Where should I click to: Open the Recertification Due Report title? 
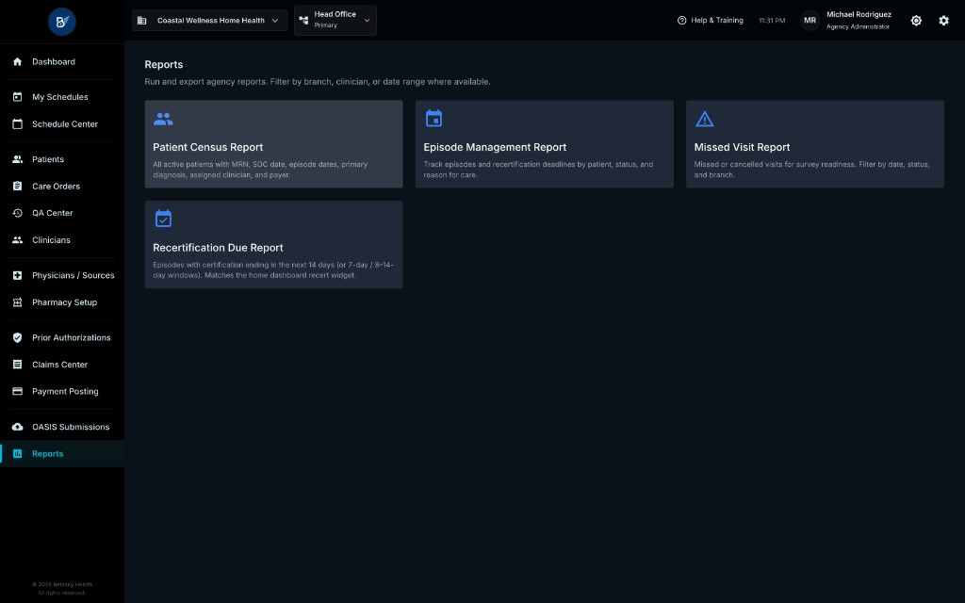[218, 248]
